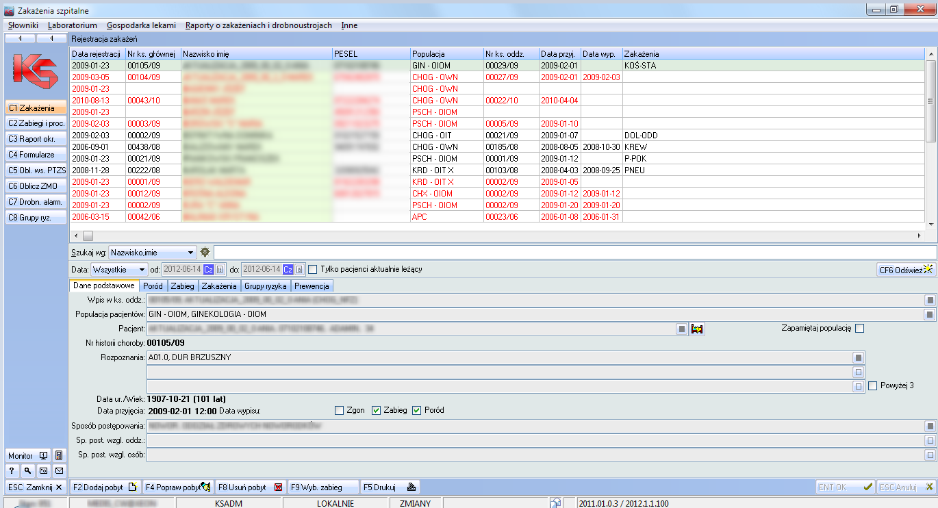Open the envelope mail icon
This screenshot has height=508, width=938.
coord(59,470)
